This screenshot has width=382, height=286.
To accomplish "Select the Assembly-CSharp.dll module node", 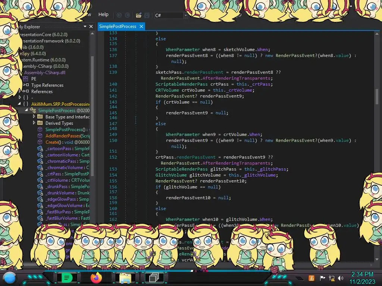I will pos(45,73).
